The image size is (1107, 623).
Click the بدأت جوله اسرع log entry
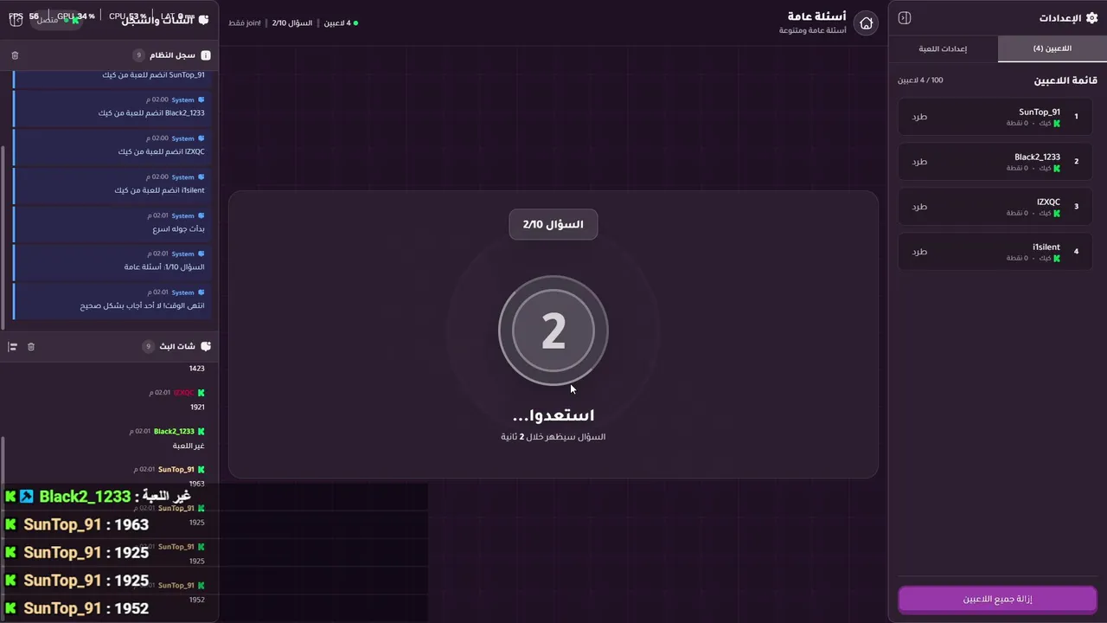coord(112,224)
